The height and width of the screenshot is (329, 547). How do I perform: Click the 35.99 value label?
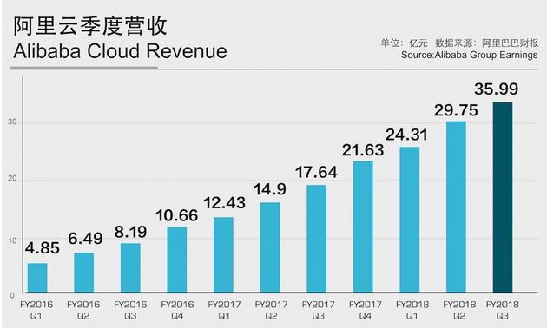point(497,89)
